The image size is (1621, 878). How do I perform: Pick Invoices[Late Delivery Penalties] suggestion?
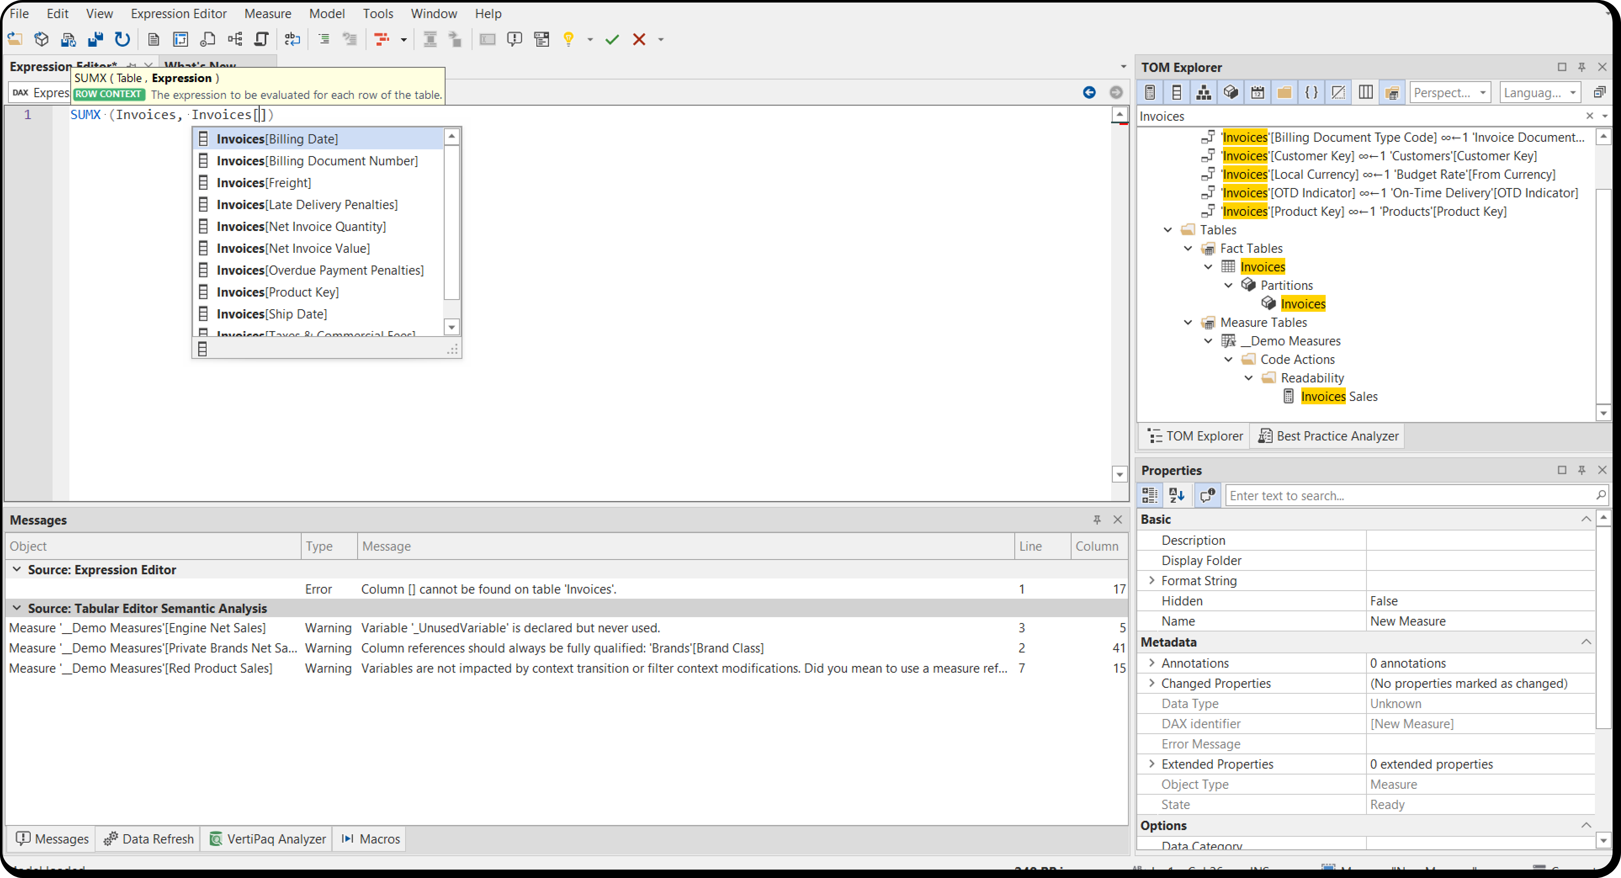(318, 204)
